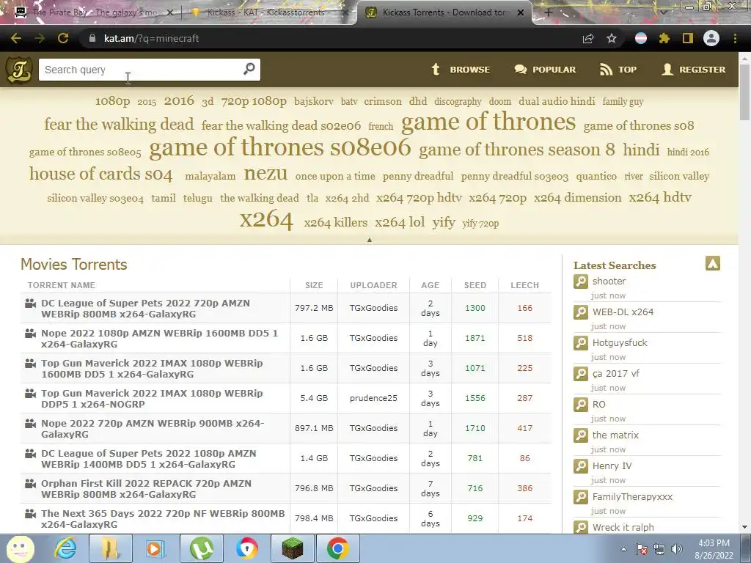This screenshot has width=751, height=563.
Task: Click the 5.4 GB size cell
Action: tap(314, 398)
